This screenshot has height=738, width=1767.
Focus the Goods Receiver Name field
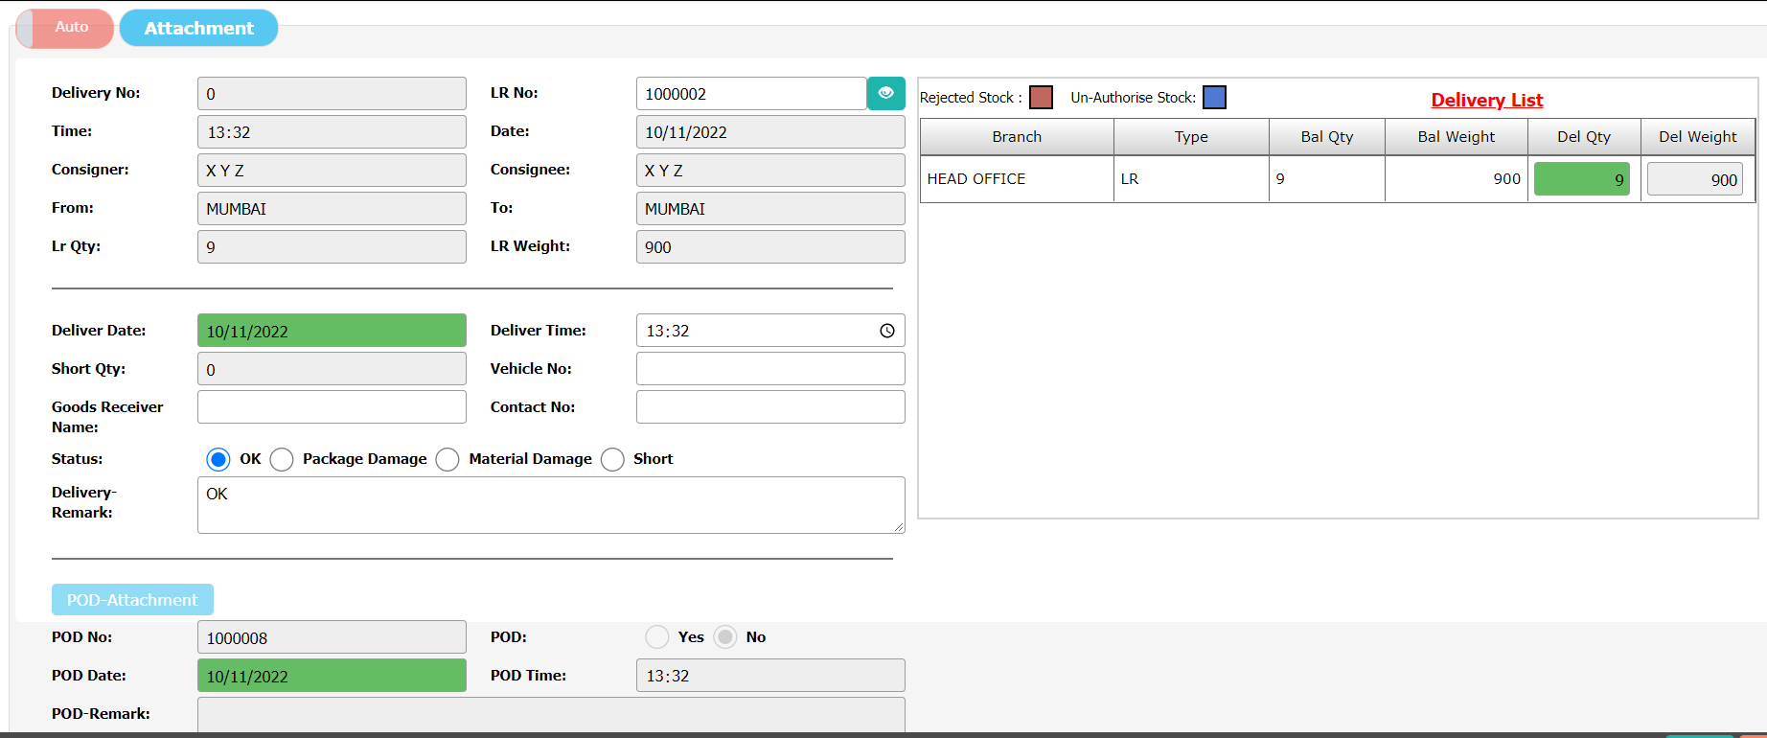coord(332,407)
